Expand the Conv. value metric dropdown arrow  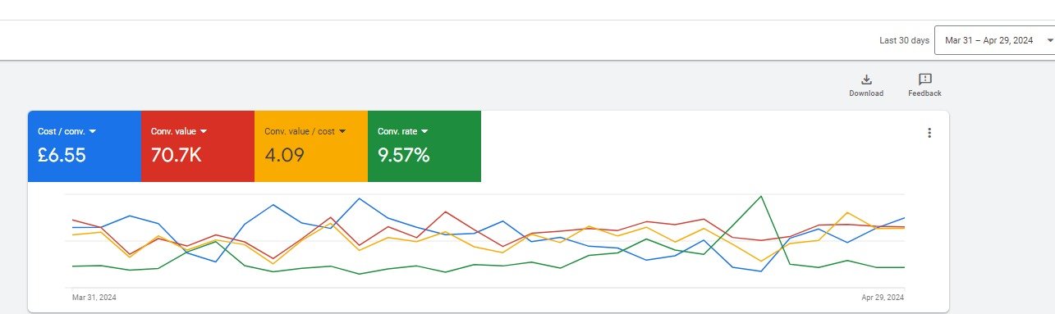pyautogui.click(x=203, y=131)
